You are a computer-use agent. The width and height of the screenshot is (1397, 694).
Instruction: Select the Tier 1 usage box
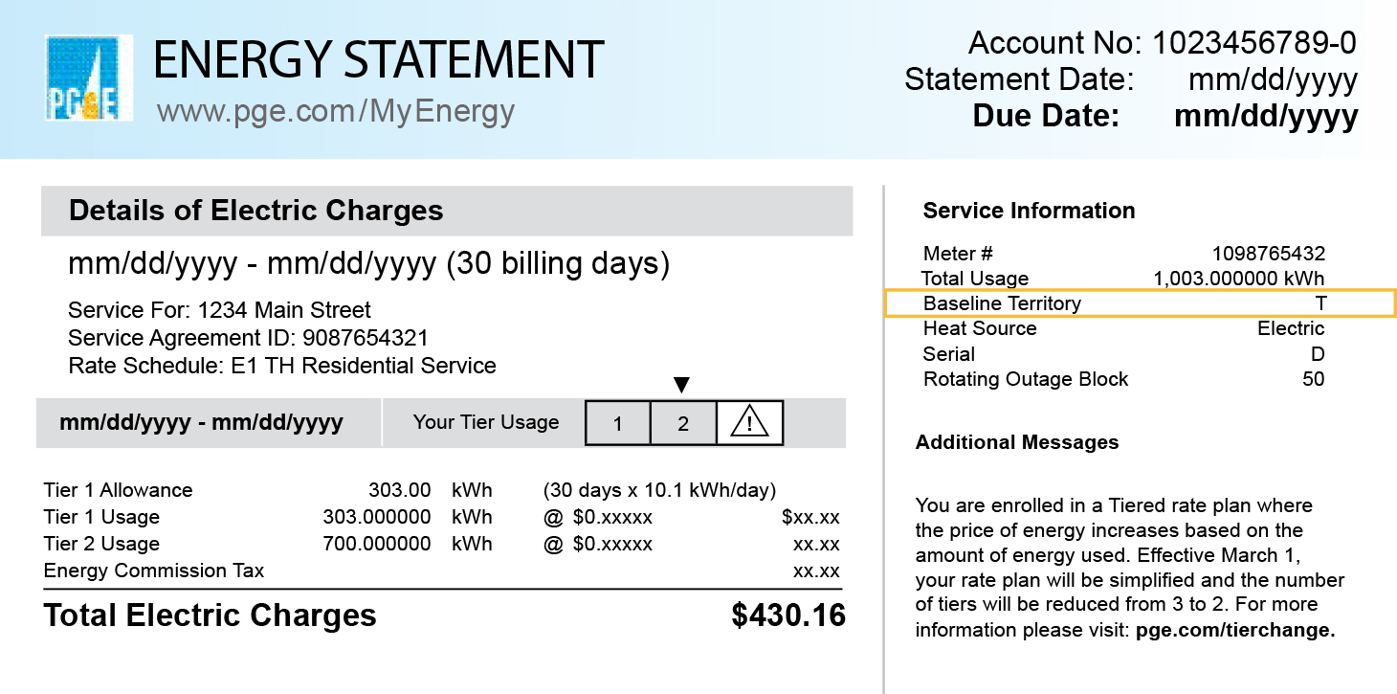pyautogui.click(x=618, y=423)
